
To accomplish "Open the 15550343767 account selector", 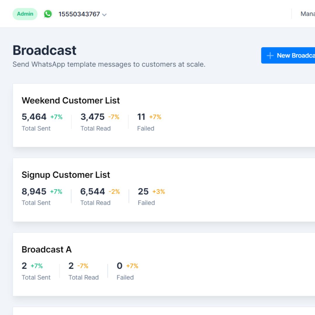I will click(79, 14).
